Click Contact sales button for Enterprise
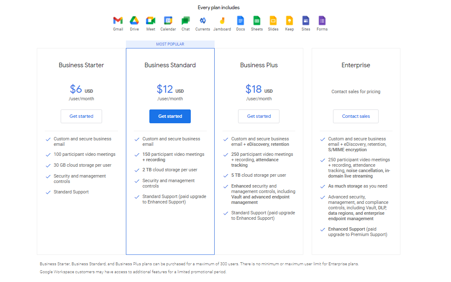The width and height of the screenshot is (451, 282). click(x=356, y=116)
